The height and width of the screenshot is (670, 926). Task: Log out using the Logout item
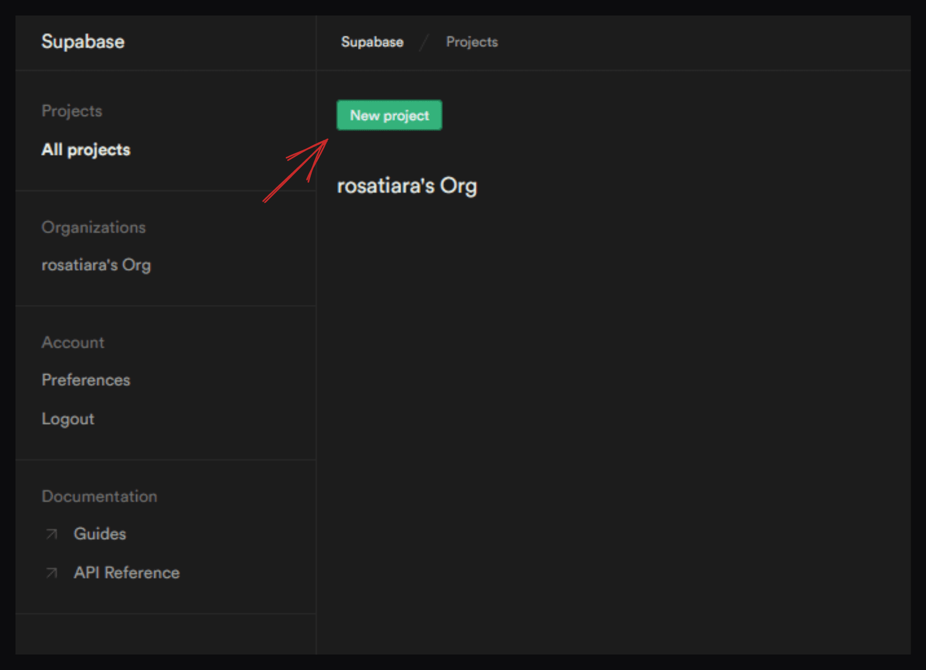click(68, 419)
